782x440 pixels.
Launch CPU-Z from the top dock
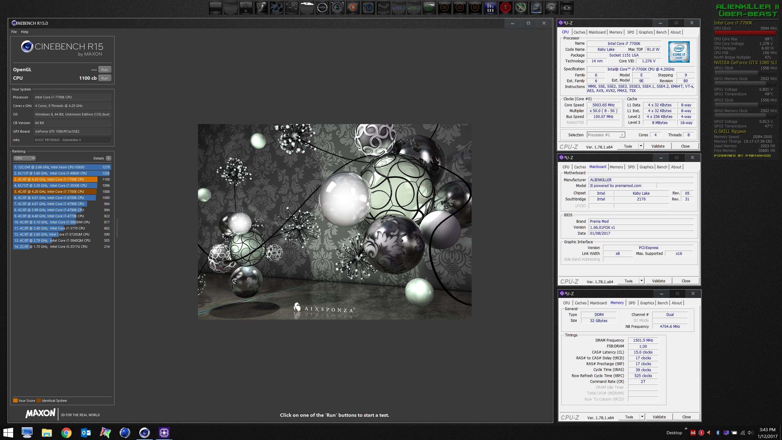click(399, 8)
